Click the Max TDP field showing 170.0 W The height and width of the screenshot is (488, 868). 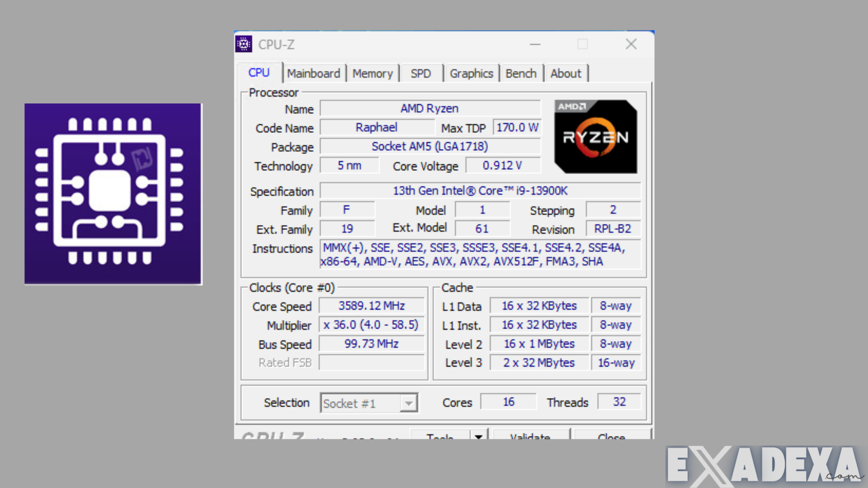[517, 127]
